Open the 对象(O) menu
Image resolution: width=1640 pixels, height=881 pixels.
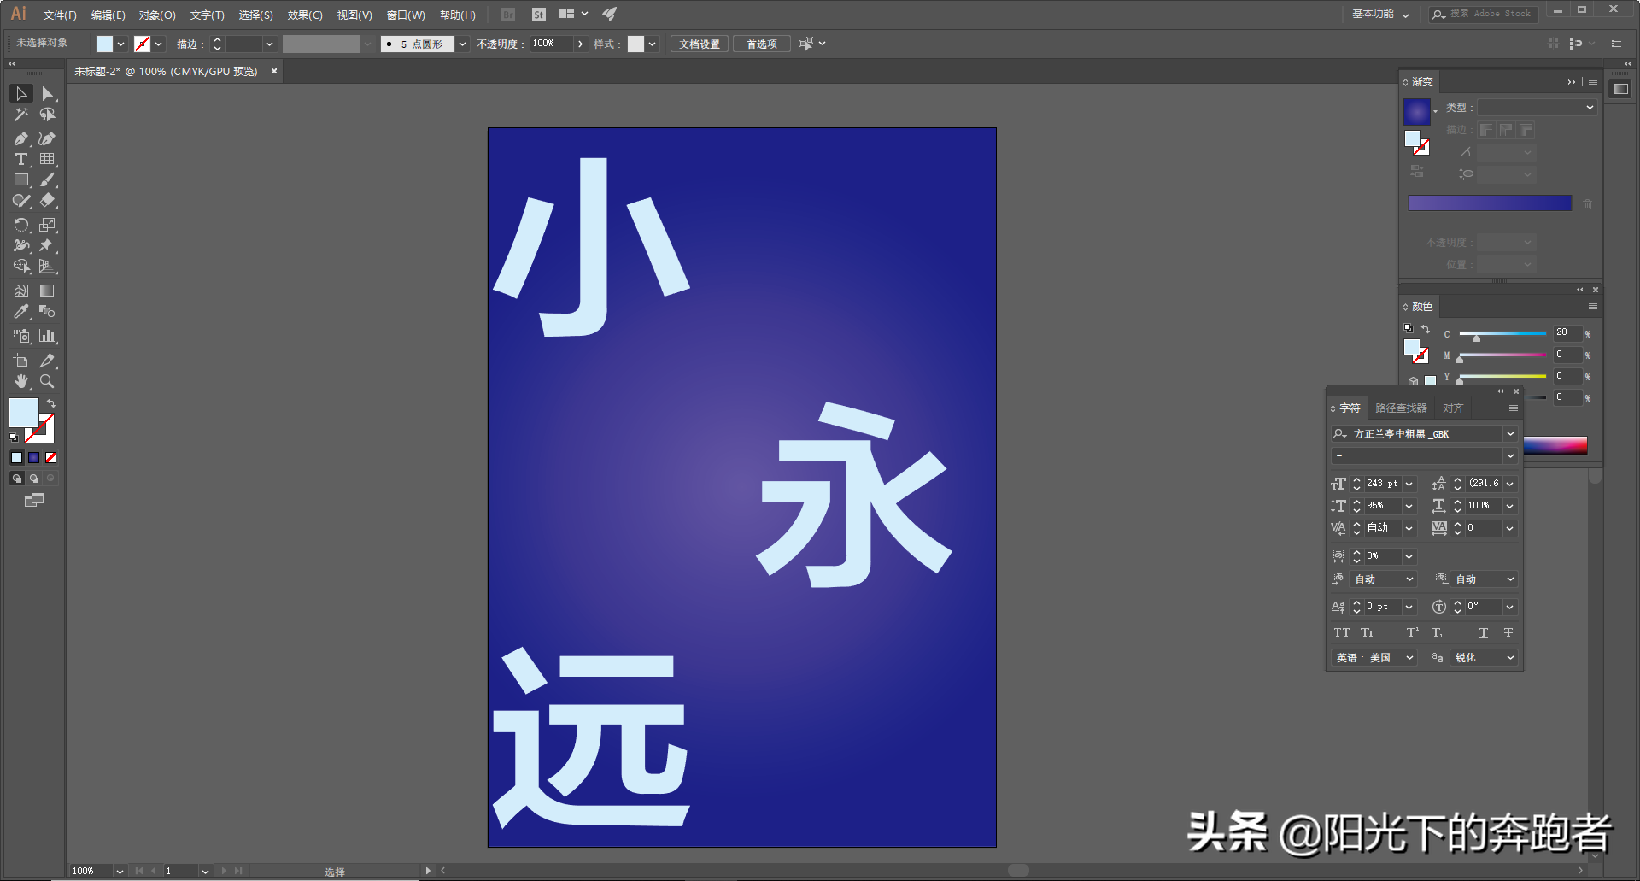click(x=157, y=15)
